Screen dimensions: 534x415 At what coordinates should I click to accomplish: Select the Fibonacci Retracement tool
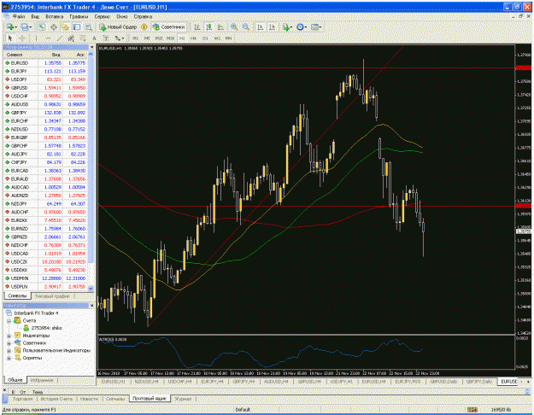tap(83, 38)
